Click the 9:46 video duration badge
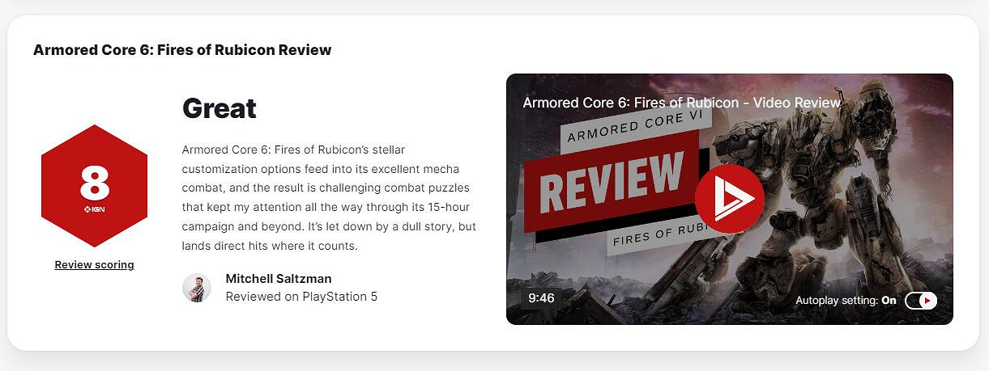Image resolution: width=989 pixels, height=371 pixels. [541, 298]
